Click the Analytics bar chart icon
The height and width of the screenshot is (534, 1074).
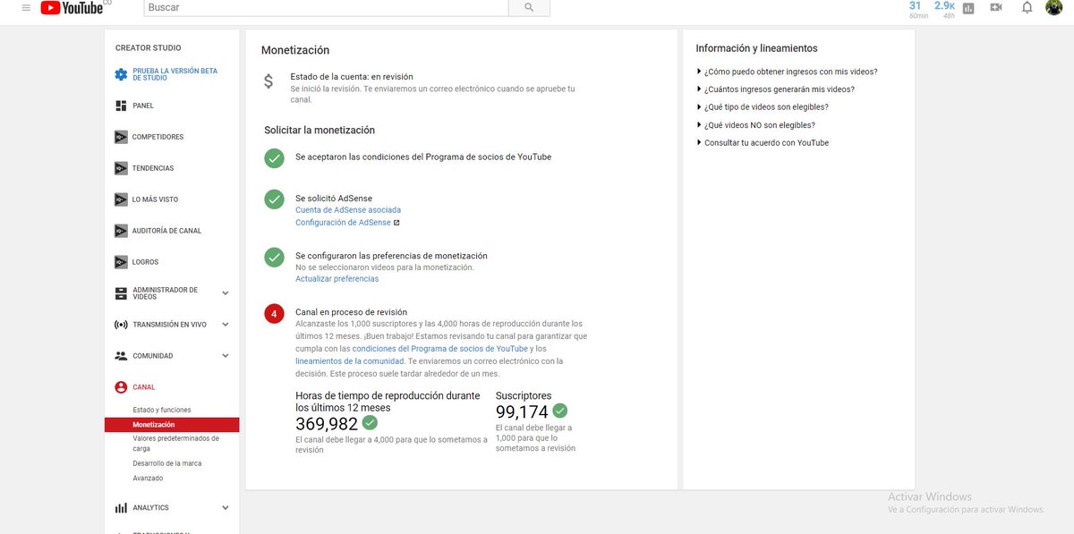121,508
